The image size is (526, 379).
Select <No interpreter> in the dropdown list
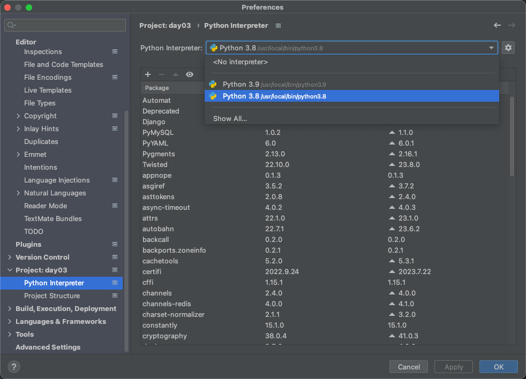point(351,62)
